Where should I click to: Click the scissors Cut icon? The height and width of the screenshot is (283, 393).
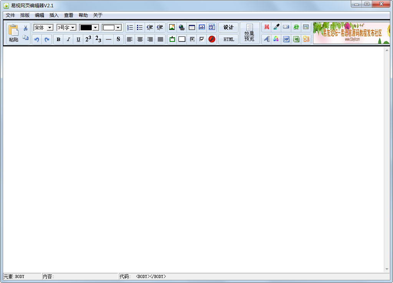[26, 28]
